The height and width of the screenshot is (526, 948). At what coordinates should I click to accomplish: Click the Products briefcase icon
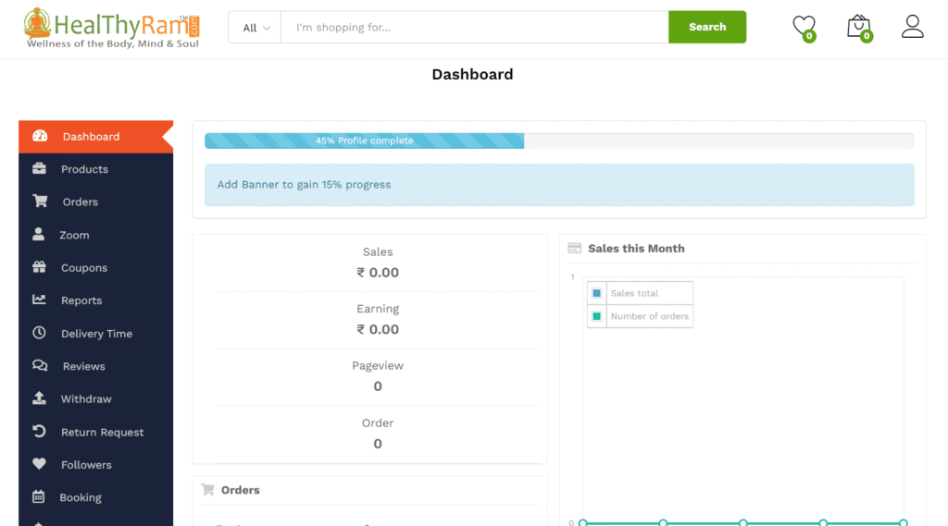click(x=39, y=168)
